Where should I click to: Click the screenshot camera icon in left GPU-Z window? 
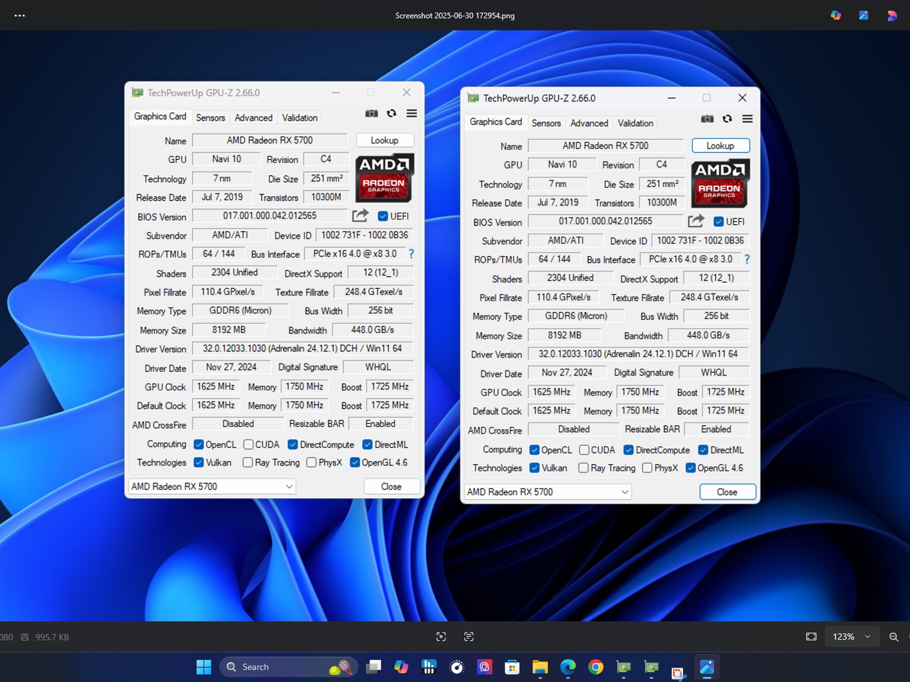[x=371, y=114]
